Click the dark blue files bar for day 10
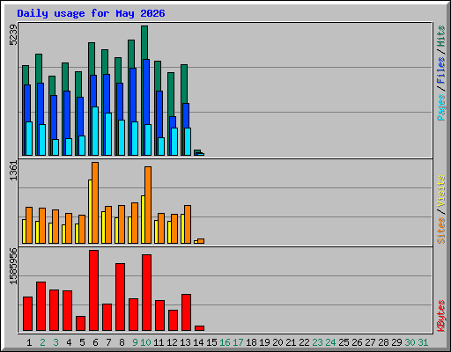The image size is (451, 352). [x=146, y=92]
